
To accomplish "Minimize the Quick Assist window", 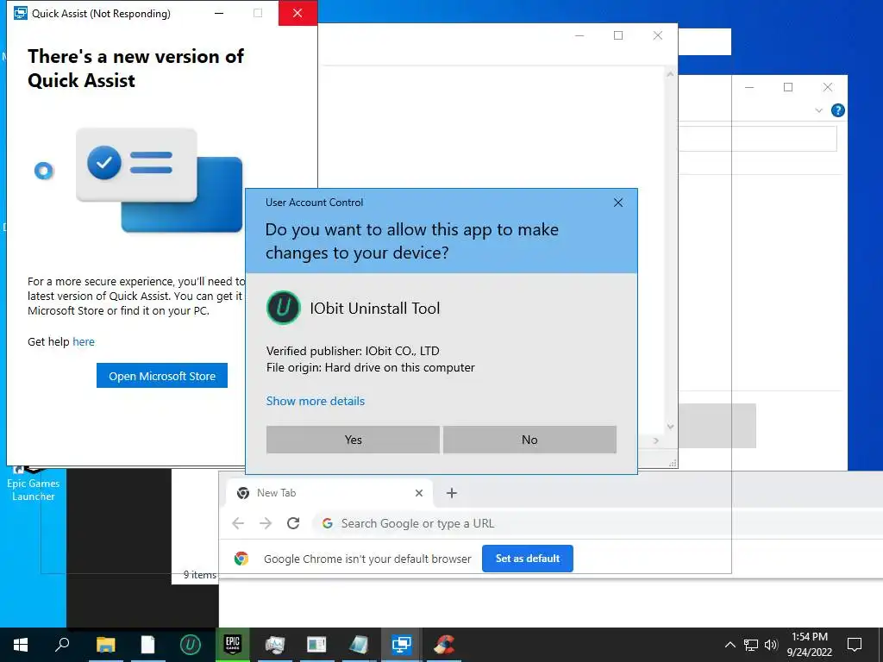I will 219,13.
